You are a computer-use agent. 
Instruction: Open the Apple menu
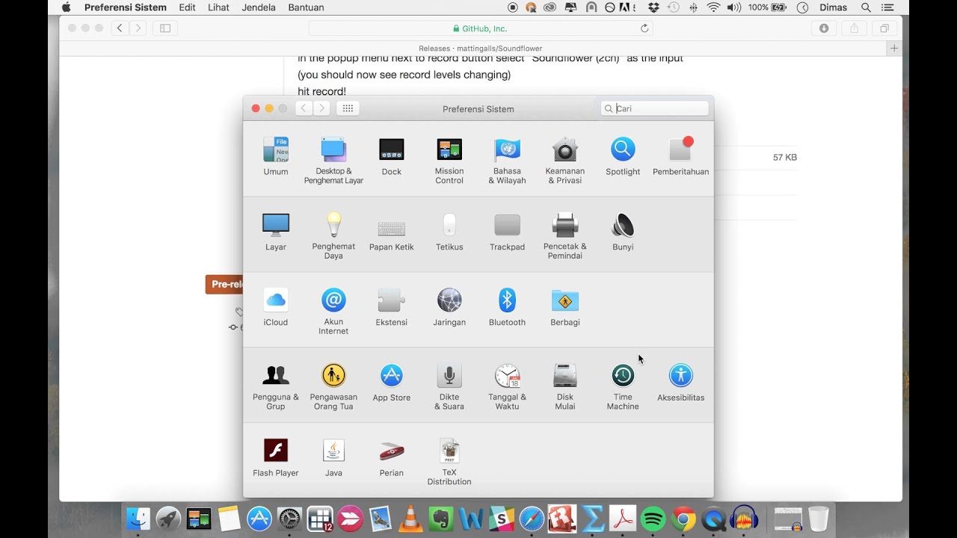[66, 7]
